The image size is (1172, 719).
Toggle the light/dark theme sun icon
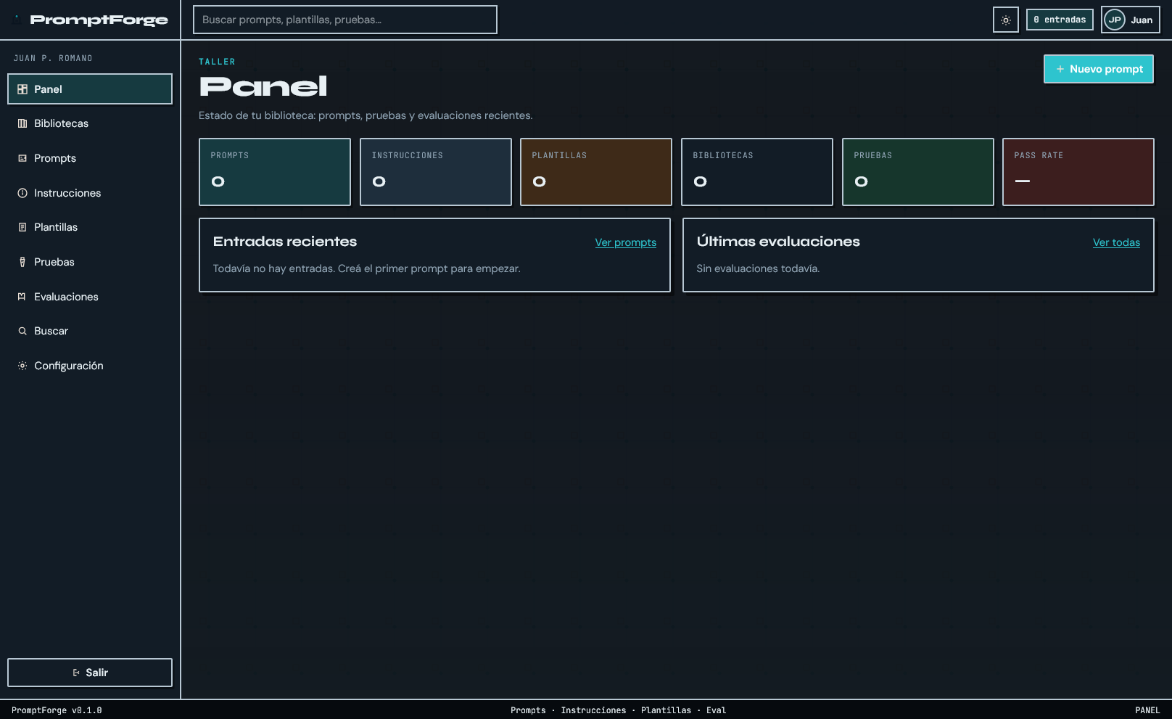coord(1005,20)
